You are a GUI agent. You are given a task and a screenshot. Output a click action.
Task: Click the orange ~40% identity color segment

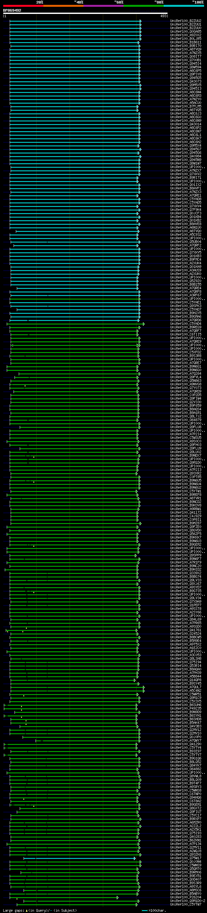click(x=63, y=6)
